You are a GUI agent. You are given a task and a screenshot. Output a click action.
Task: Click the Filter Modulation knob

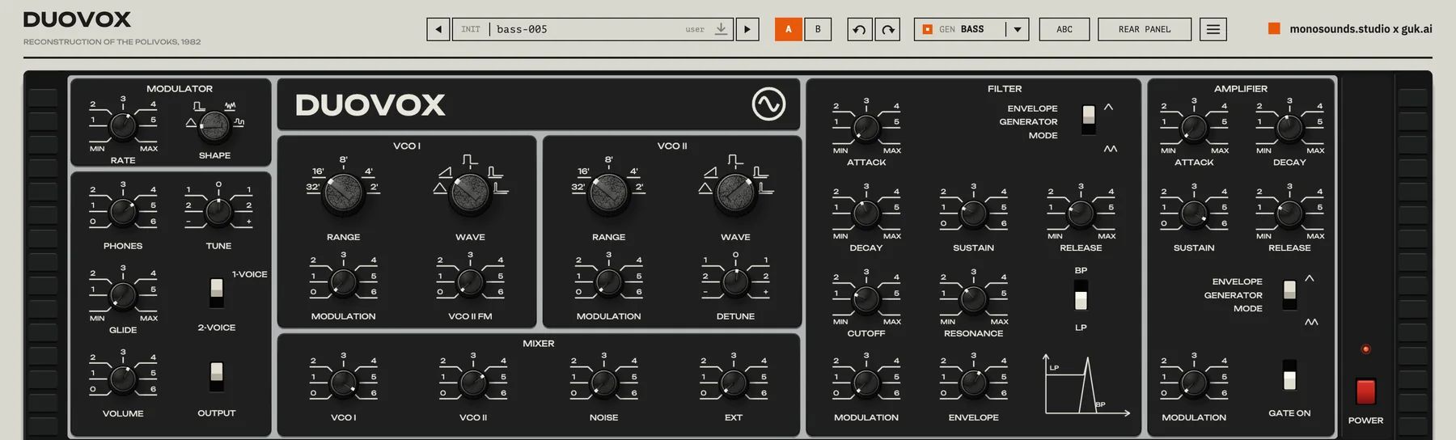866,383
